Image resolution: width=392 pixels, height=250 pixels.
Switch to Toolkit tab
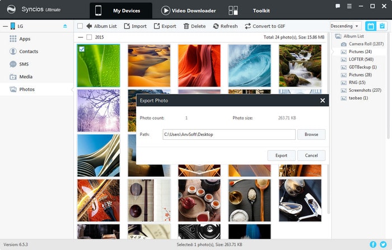pyautogui.click(x=249, y=11)
